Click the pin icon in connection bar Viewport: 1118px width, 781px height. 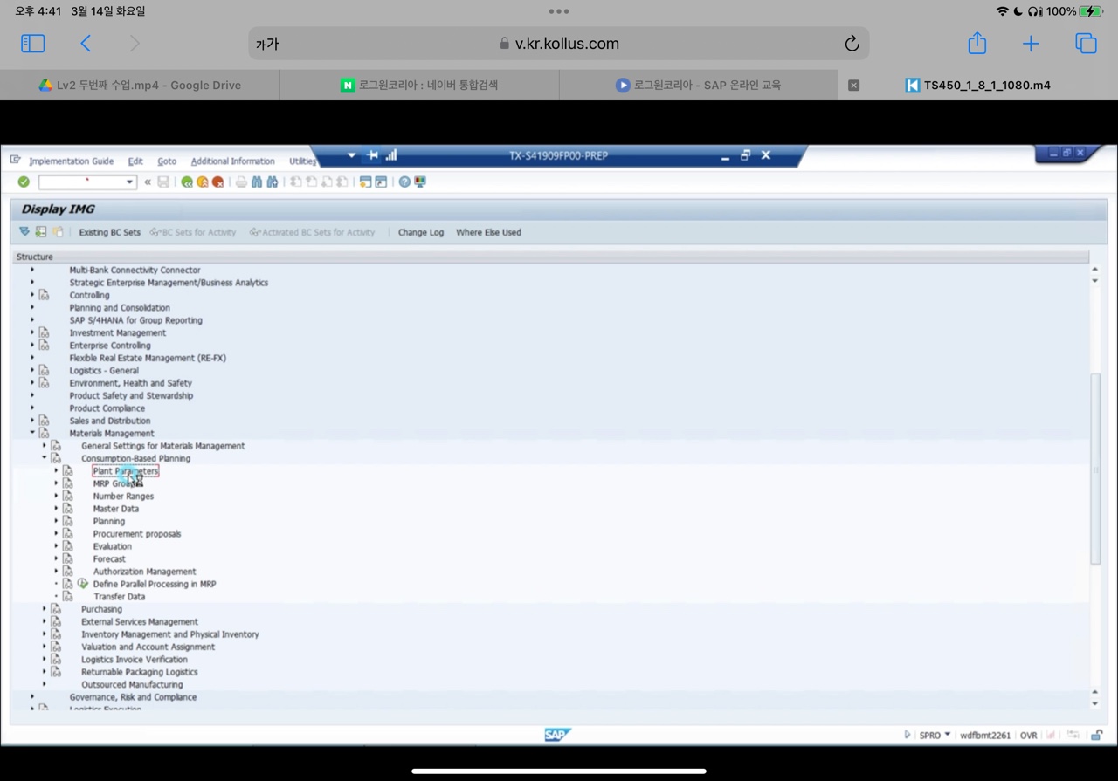[373, 155]
